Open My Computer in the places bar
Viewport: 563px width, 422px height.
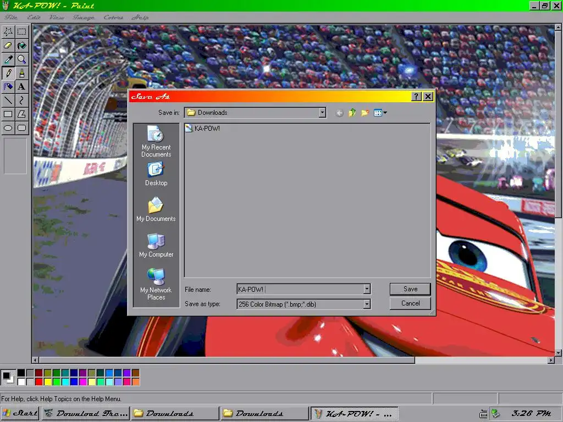[156, 246]
